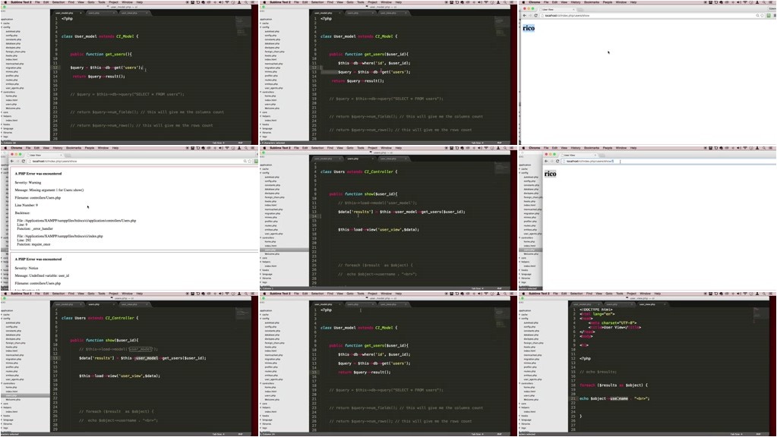Click '<!DOCTYPE html>' line in bottom-right frame
This screenshot has height=437, width=777.
coord(596,310)
